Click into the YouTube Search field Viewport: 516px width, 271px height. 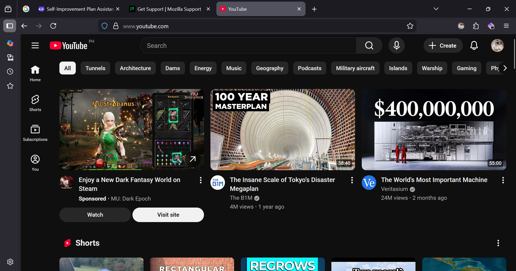tap(249, 45)
